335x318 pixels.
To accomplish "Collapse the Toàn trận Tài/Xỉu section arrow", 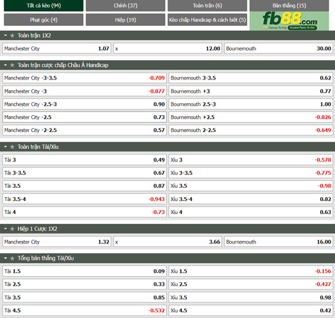I will (6, 147).
